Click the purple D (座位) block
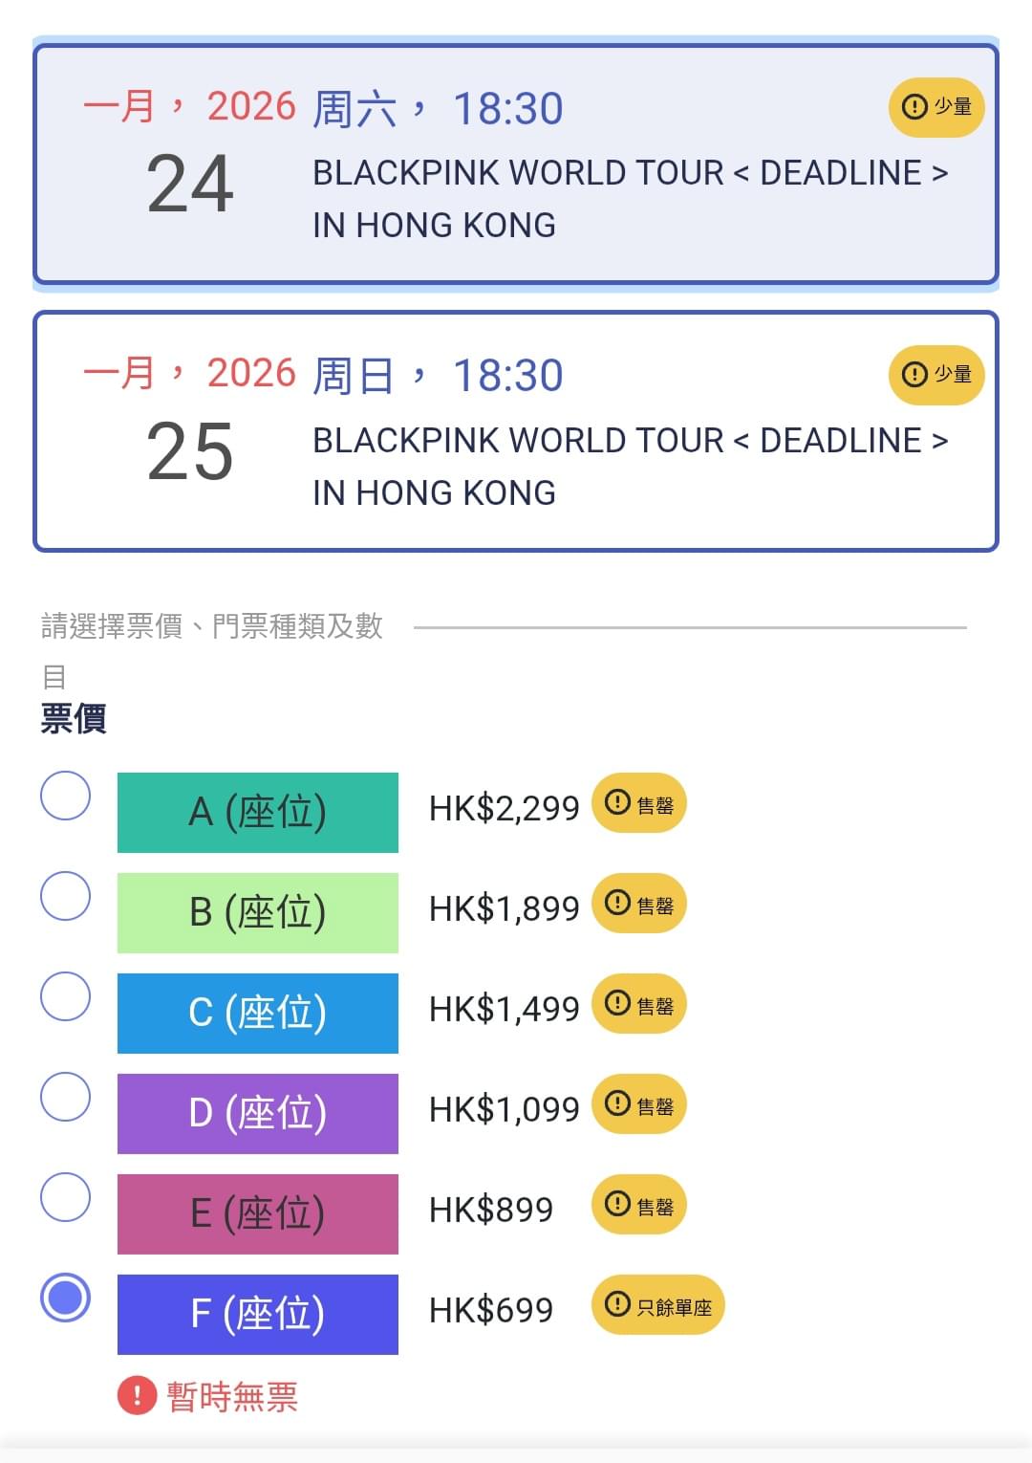The width and height of the screenshot is (1032, 1463). (x=258, y=1114)
